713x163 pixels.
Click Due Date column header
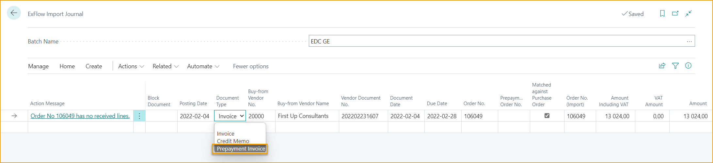click(437, 104)
